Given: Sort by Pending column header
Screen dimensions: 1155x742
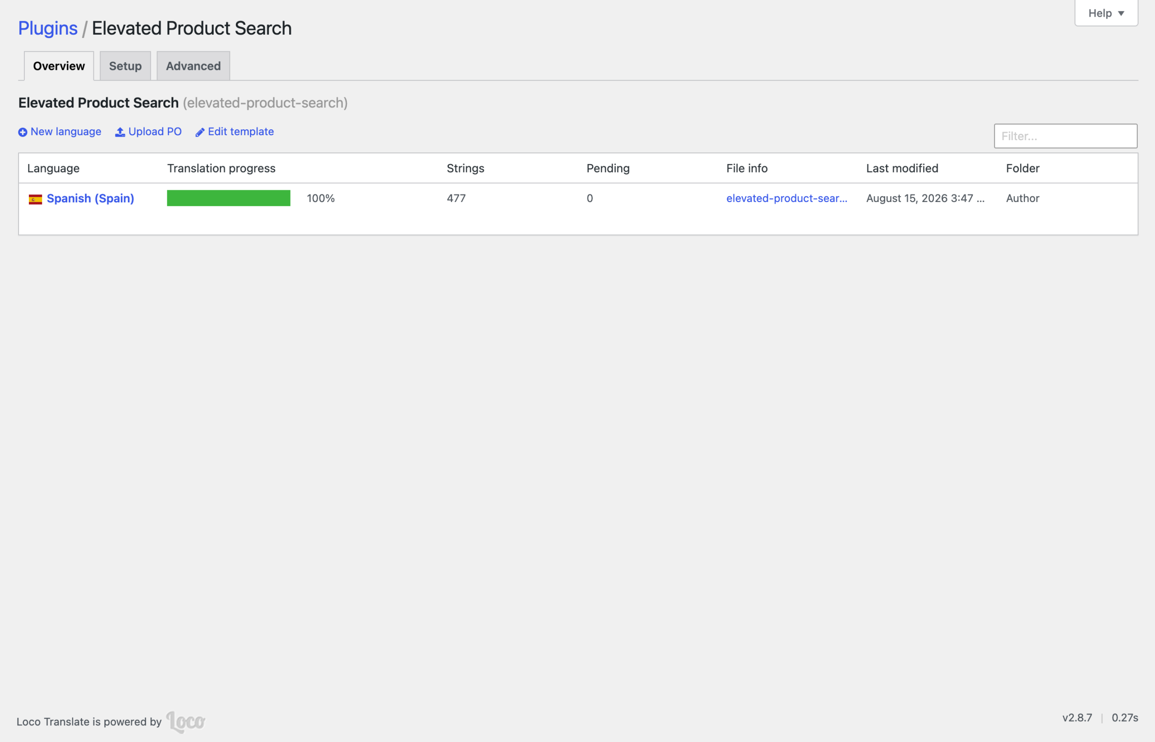Looking at the screenshot, I should [608, 168].
